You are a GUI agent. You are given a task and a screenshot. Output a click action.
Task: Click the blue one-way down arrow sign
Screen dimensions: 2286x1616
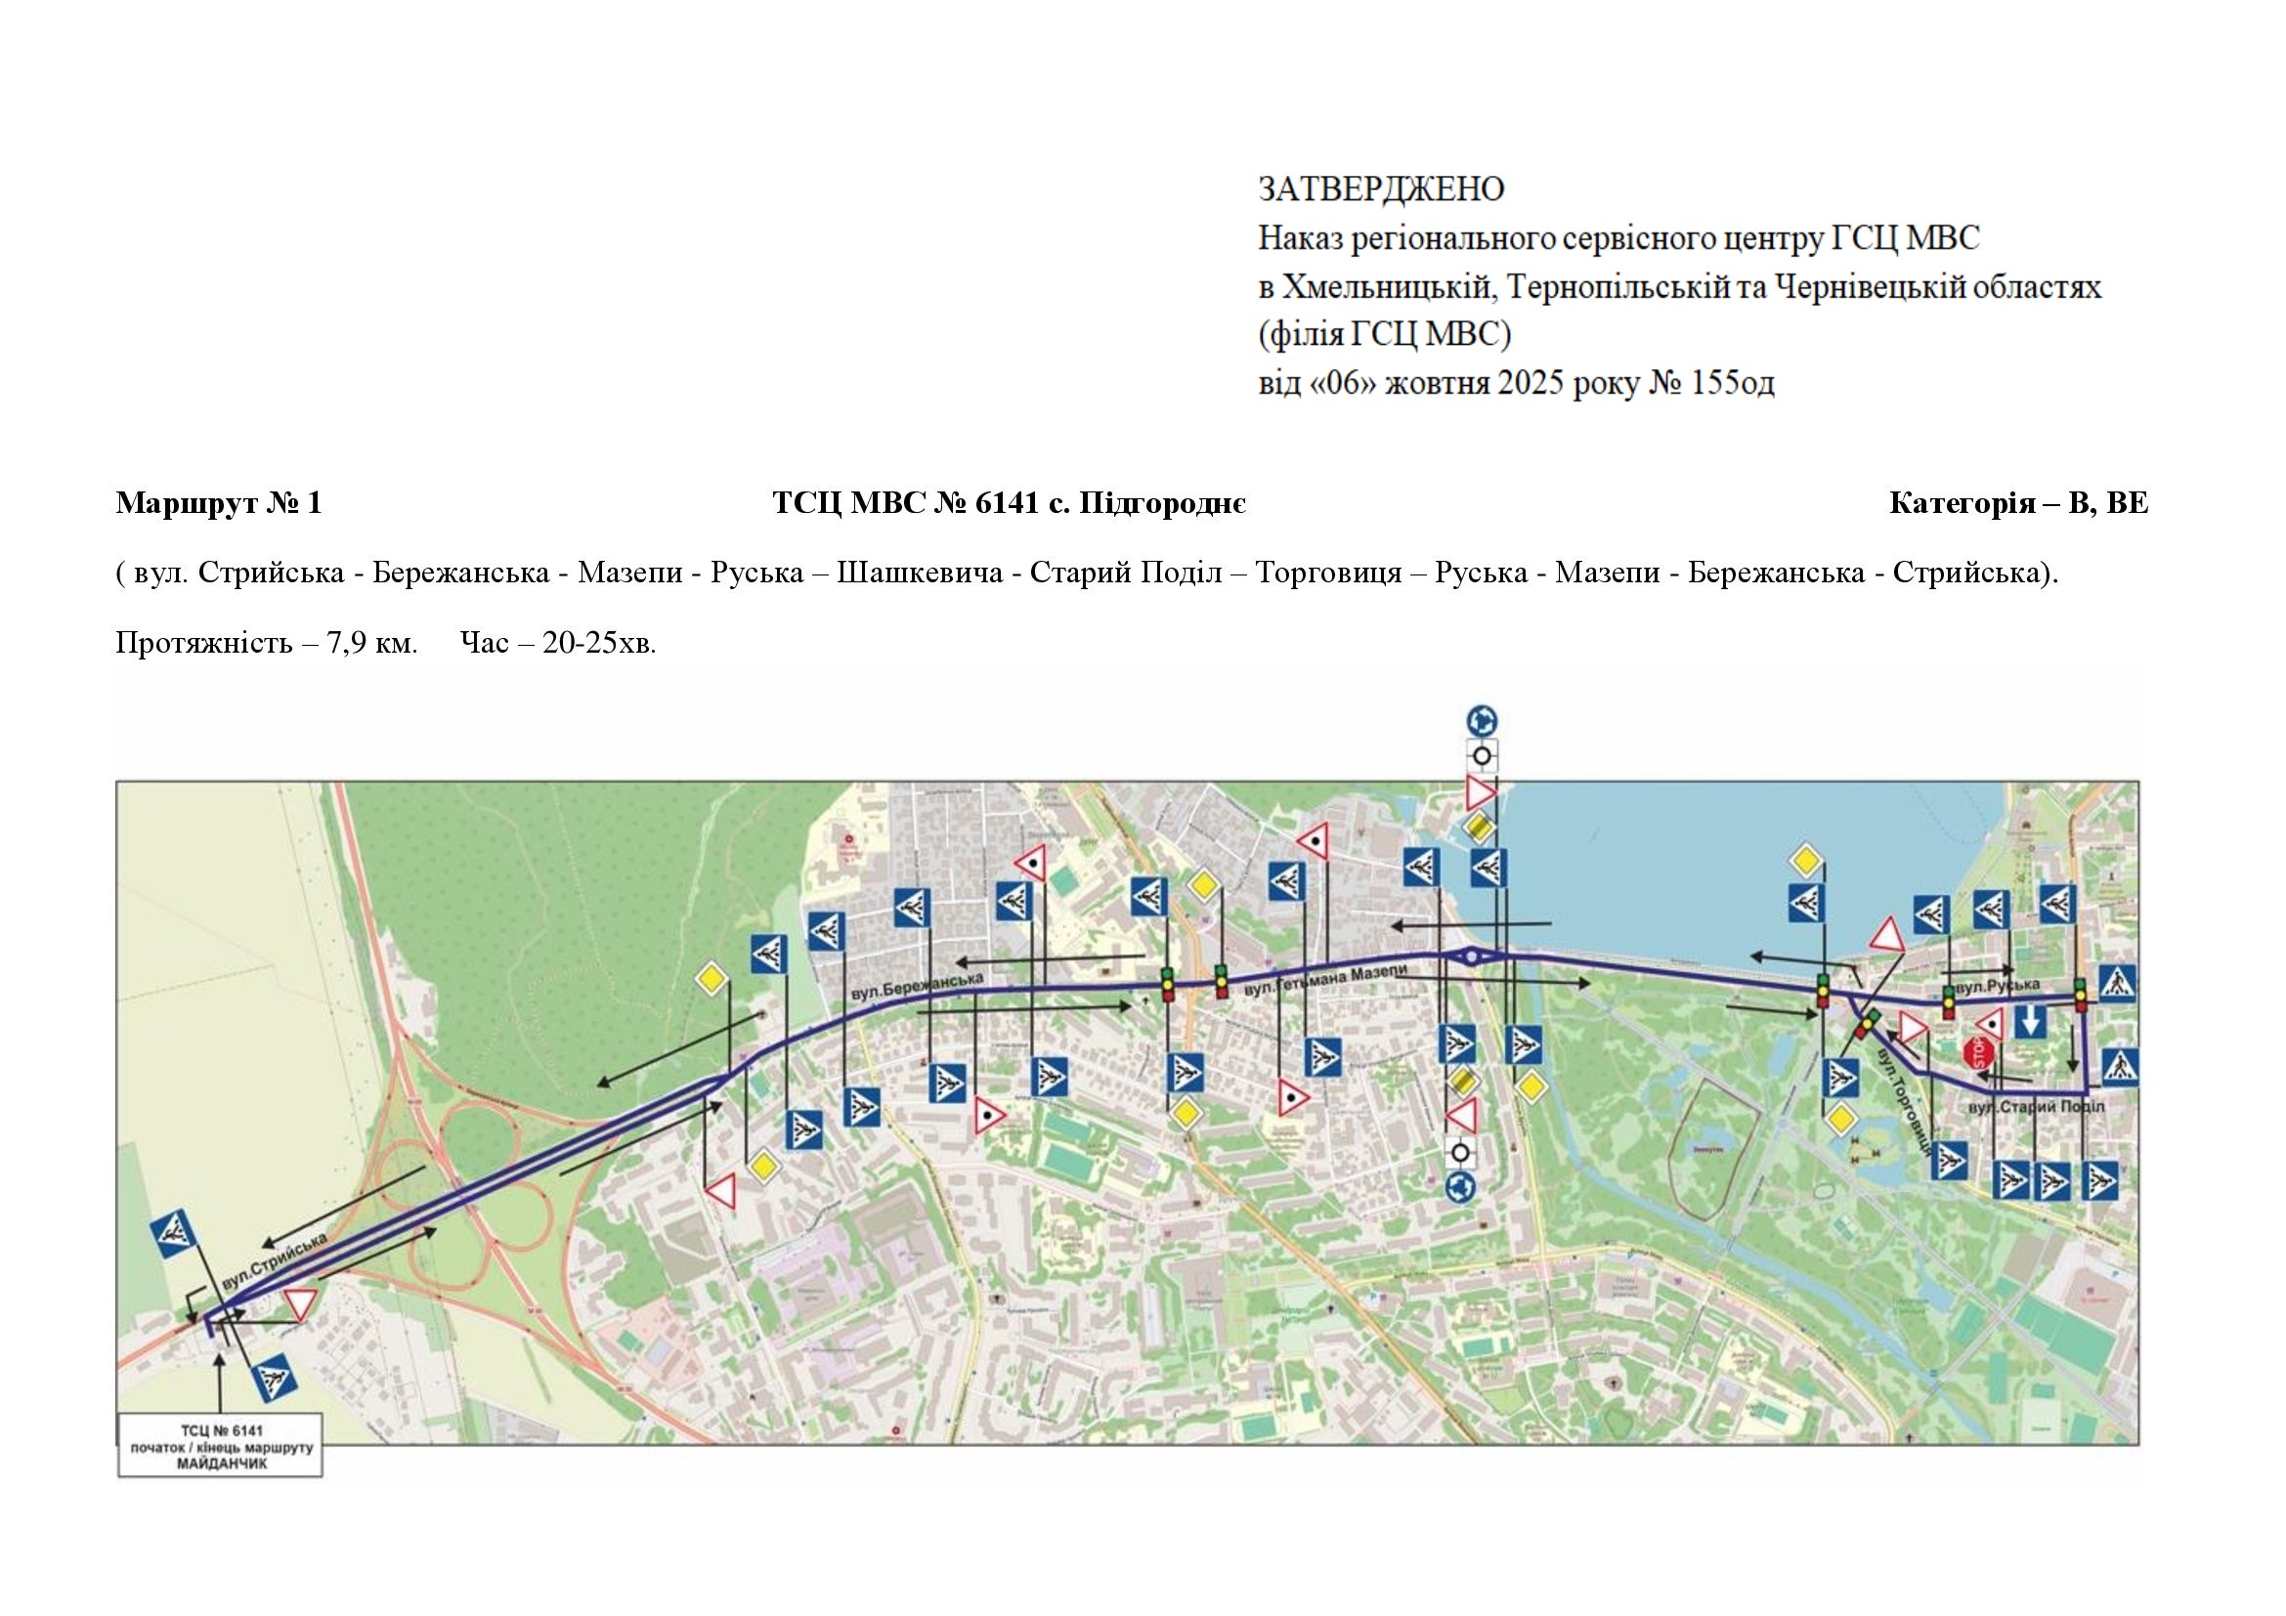click(2030, 1021)
